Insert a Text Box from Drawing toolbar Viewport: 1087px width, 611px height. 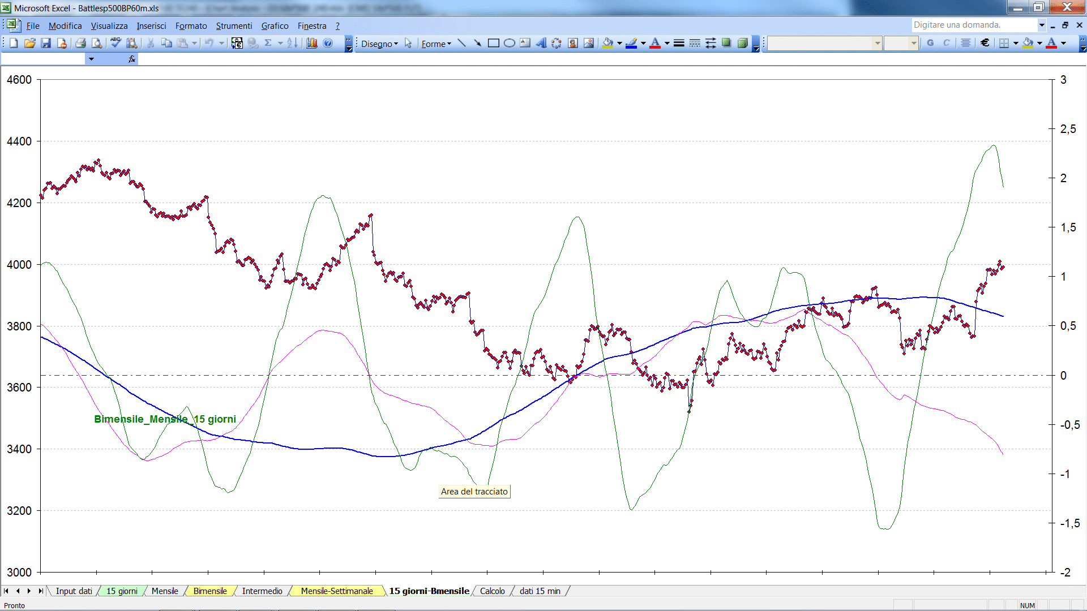[x=525, y=43]
